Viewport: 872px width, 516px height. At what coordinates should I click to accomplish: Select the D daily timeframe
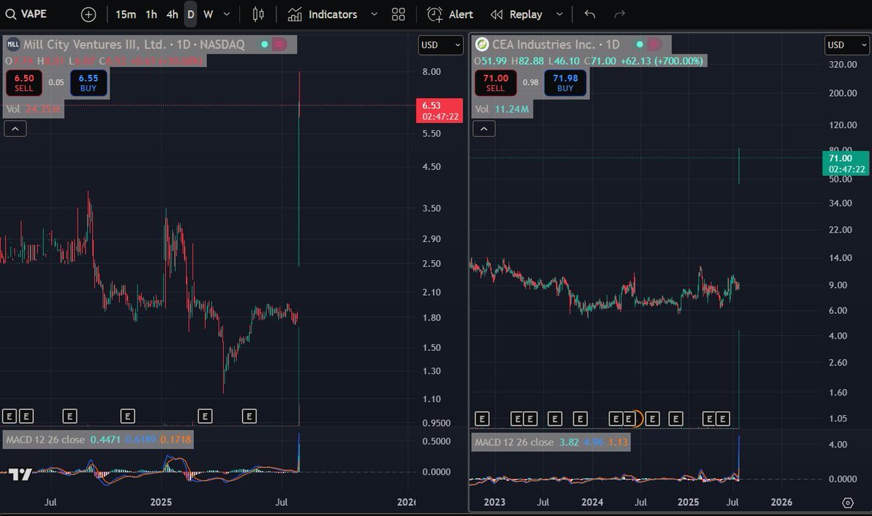pyautogui.click(x=190, y=15)
